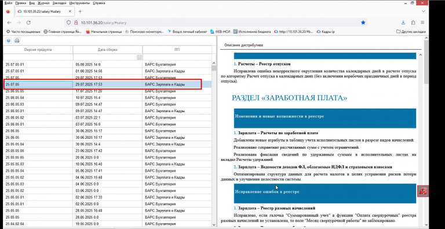Click the filter field under Версия продукта
The width and height of the screenshot is (445, 229).
coord(38,57)
